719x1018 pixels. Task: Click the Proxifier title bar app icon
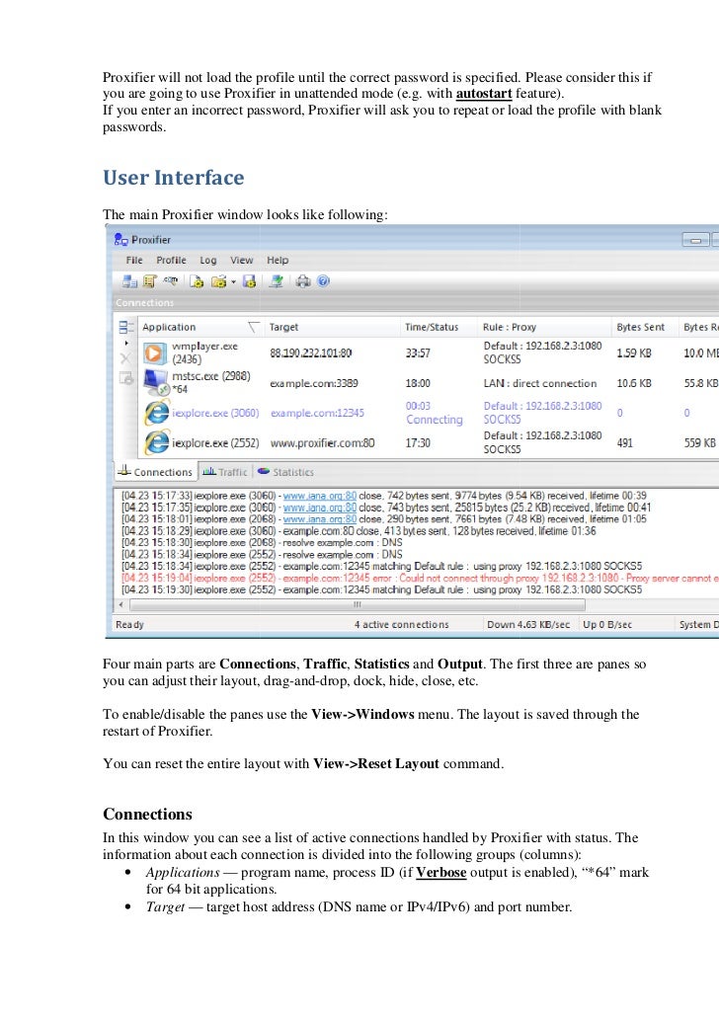coord(120,240)
